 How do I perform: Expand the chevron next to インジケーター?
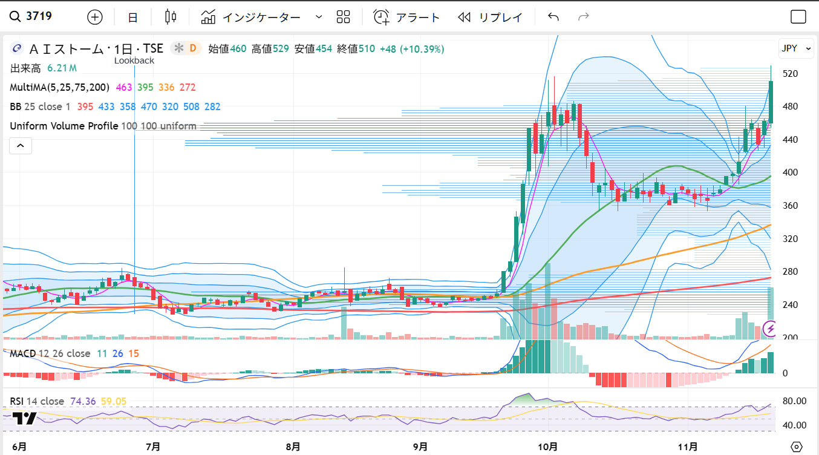point(319,17)
